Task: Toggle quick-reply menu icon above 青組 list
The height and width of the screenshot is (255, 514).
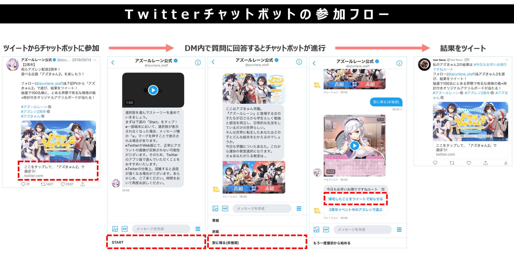Action: [x=299, y=208]
